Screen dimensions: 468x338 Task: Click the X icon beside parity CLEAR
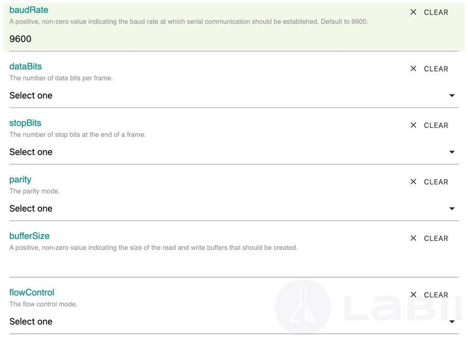[413, 182]
